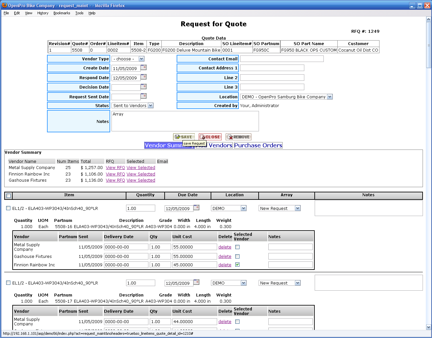The image size is (432, 338).
Task: Open the Create Date calendar picker
Action: point(143,67)
